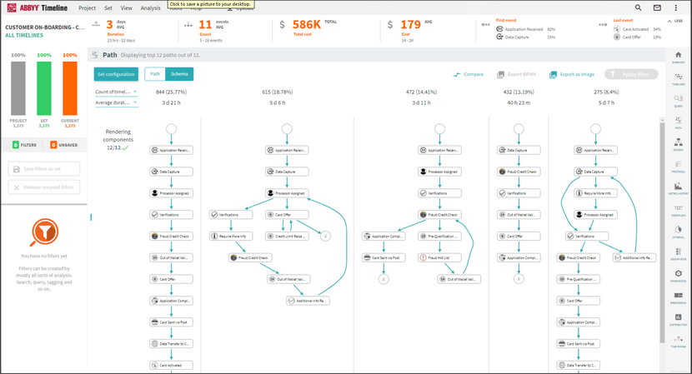The height and width of the screenshot is (374, 692).
Task: Click the search magnifier icon in top bar
Action: (x=638, y=8)
